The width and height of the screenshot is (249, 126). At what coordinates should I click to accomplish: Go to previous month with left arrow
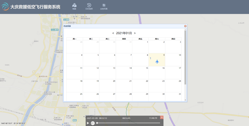[x=113, y=33]
